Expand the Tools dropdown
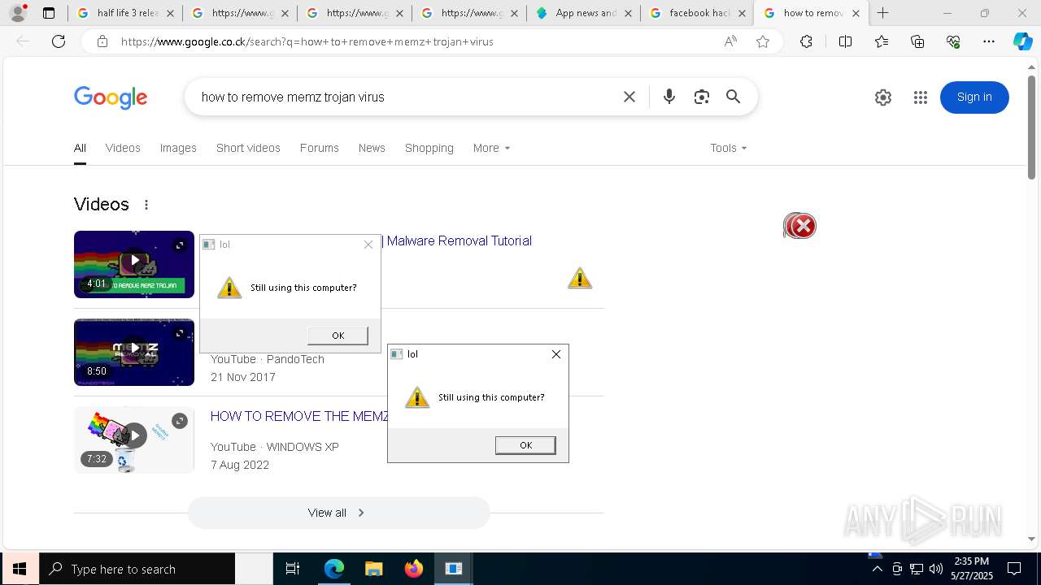Image resolution: width=1041 pixels, height=585 pixels. [729, 148]
